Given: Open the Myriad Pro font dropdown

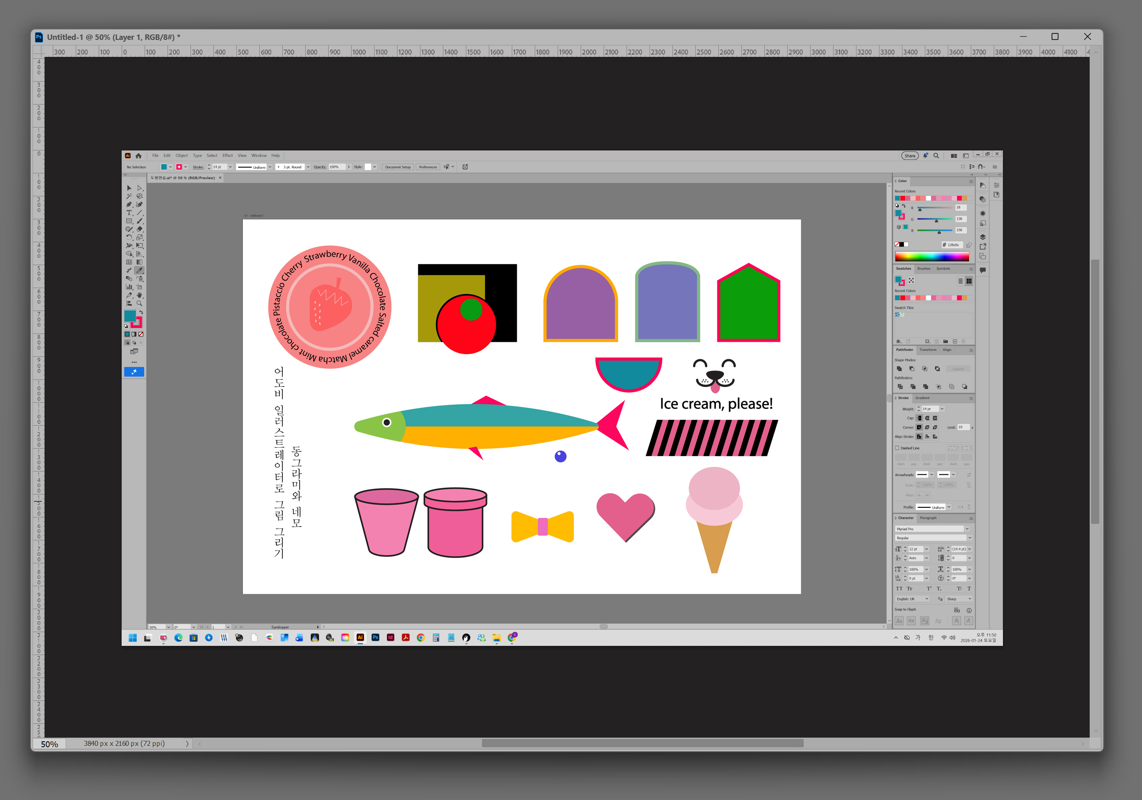Looking at the screenshot, I should point(967,529).
